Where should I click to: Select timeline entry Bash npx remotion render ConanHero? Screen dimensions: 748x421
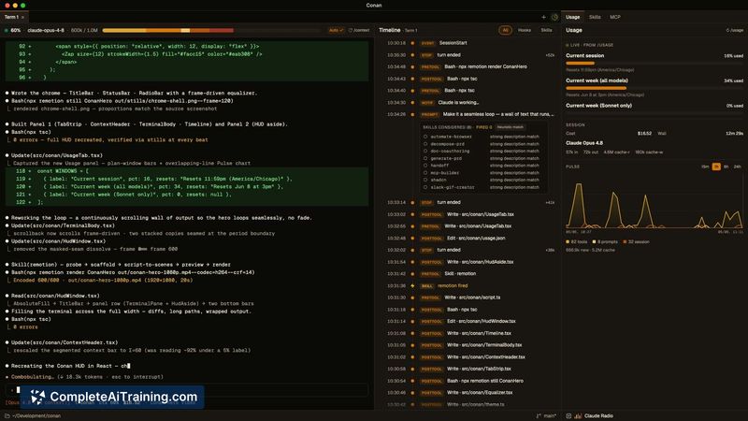[471, 66]
